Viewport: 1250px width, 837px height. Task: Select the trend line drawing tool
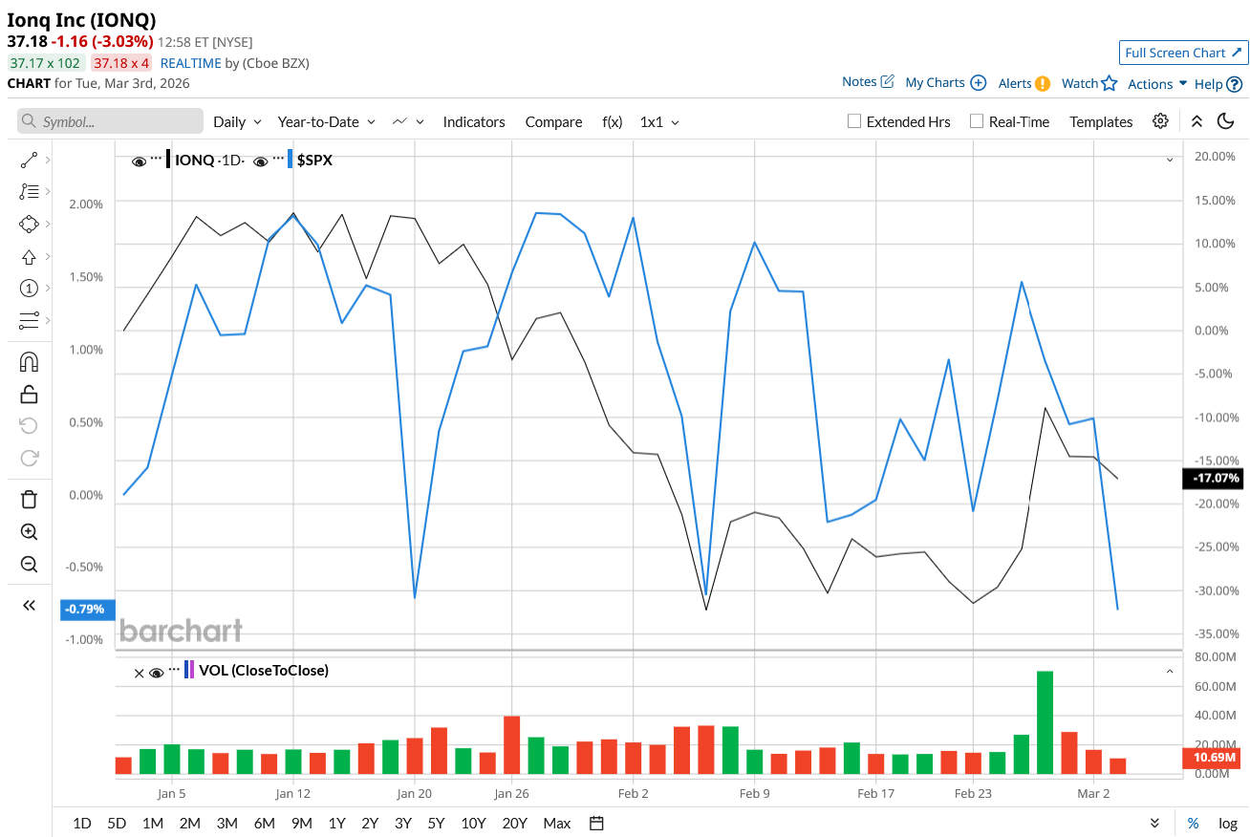[29, 160]
